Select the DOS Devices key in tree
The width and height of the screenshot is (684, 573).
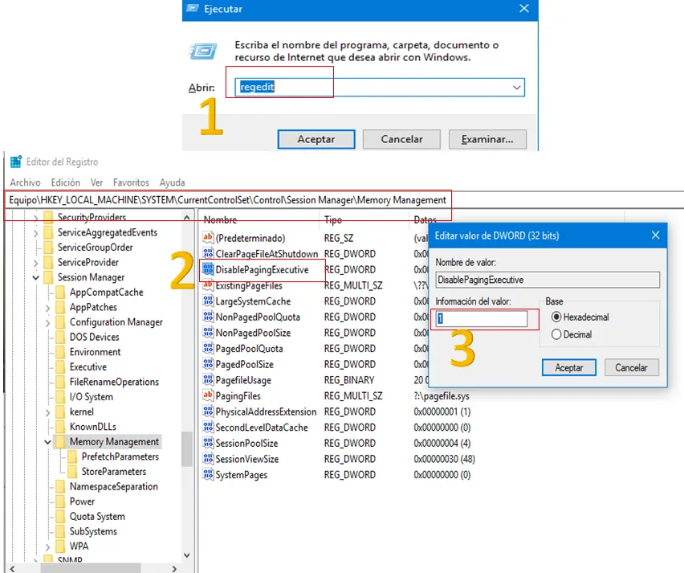pyautogui.click(x=94, y=338)
